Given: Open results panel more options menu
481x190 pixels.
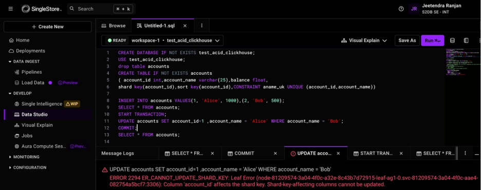Looking at the screenshot, I should coord(465,153).
